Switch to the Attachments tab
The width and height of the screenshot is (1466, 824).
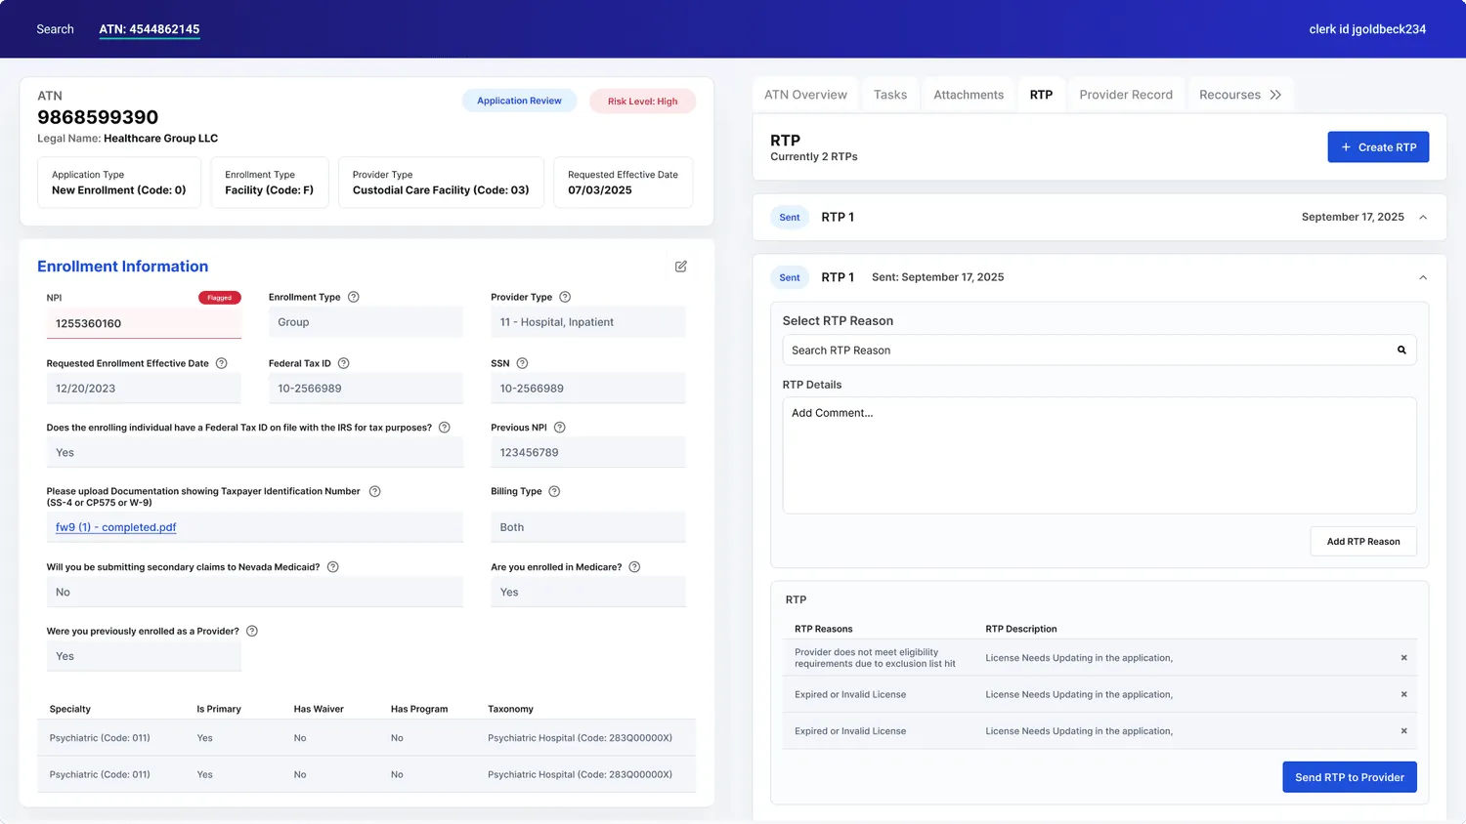tap(969, 95)
